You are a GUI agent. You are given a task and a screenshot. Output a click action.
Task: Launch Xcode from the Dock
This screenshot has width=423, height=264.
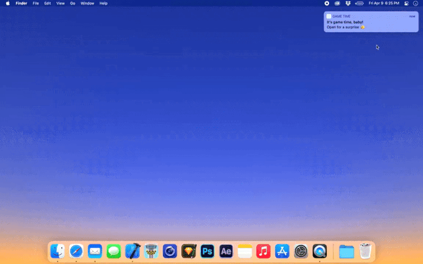point(132,251)
